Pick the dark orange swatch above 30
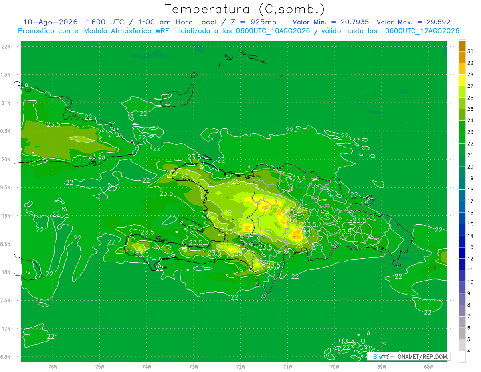Viewport: 481px width, 372px height. coord(462,46)
